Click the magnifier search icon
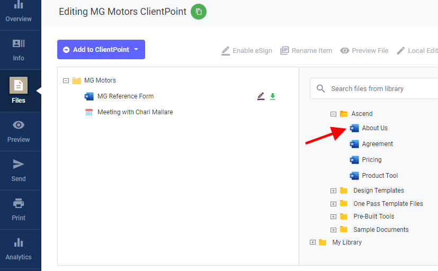438x271 pixels. click(320, 88)
